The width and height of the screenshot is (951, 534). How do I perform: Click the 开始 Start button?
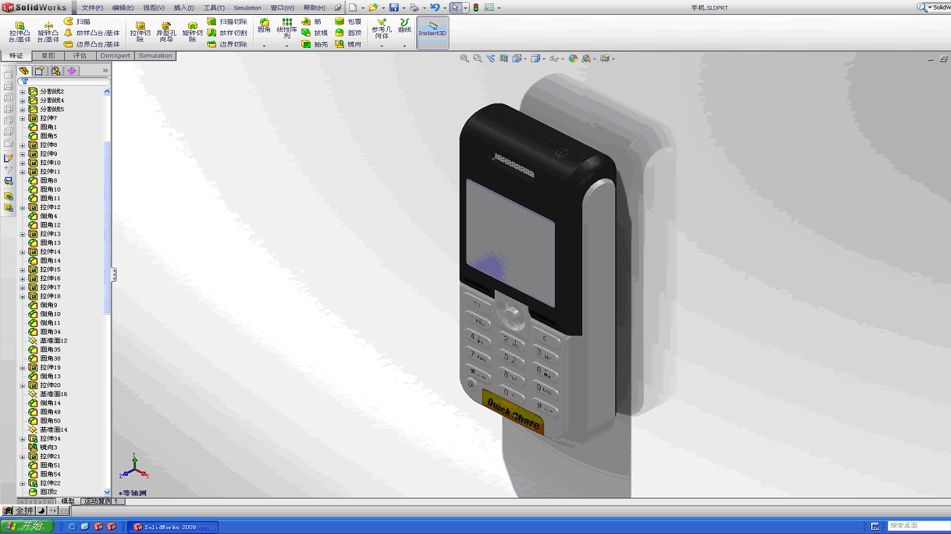tap(26, 527)
